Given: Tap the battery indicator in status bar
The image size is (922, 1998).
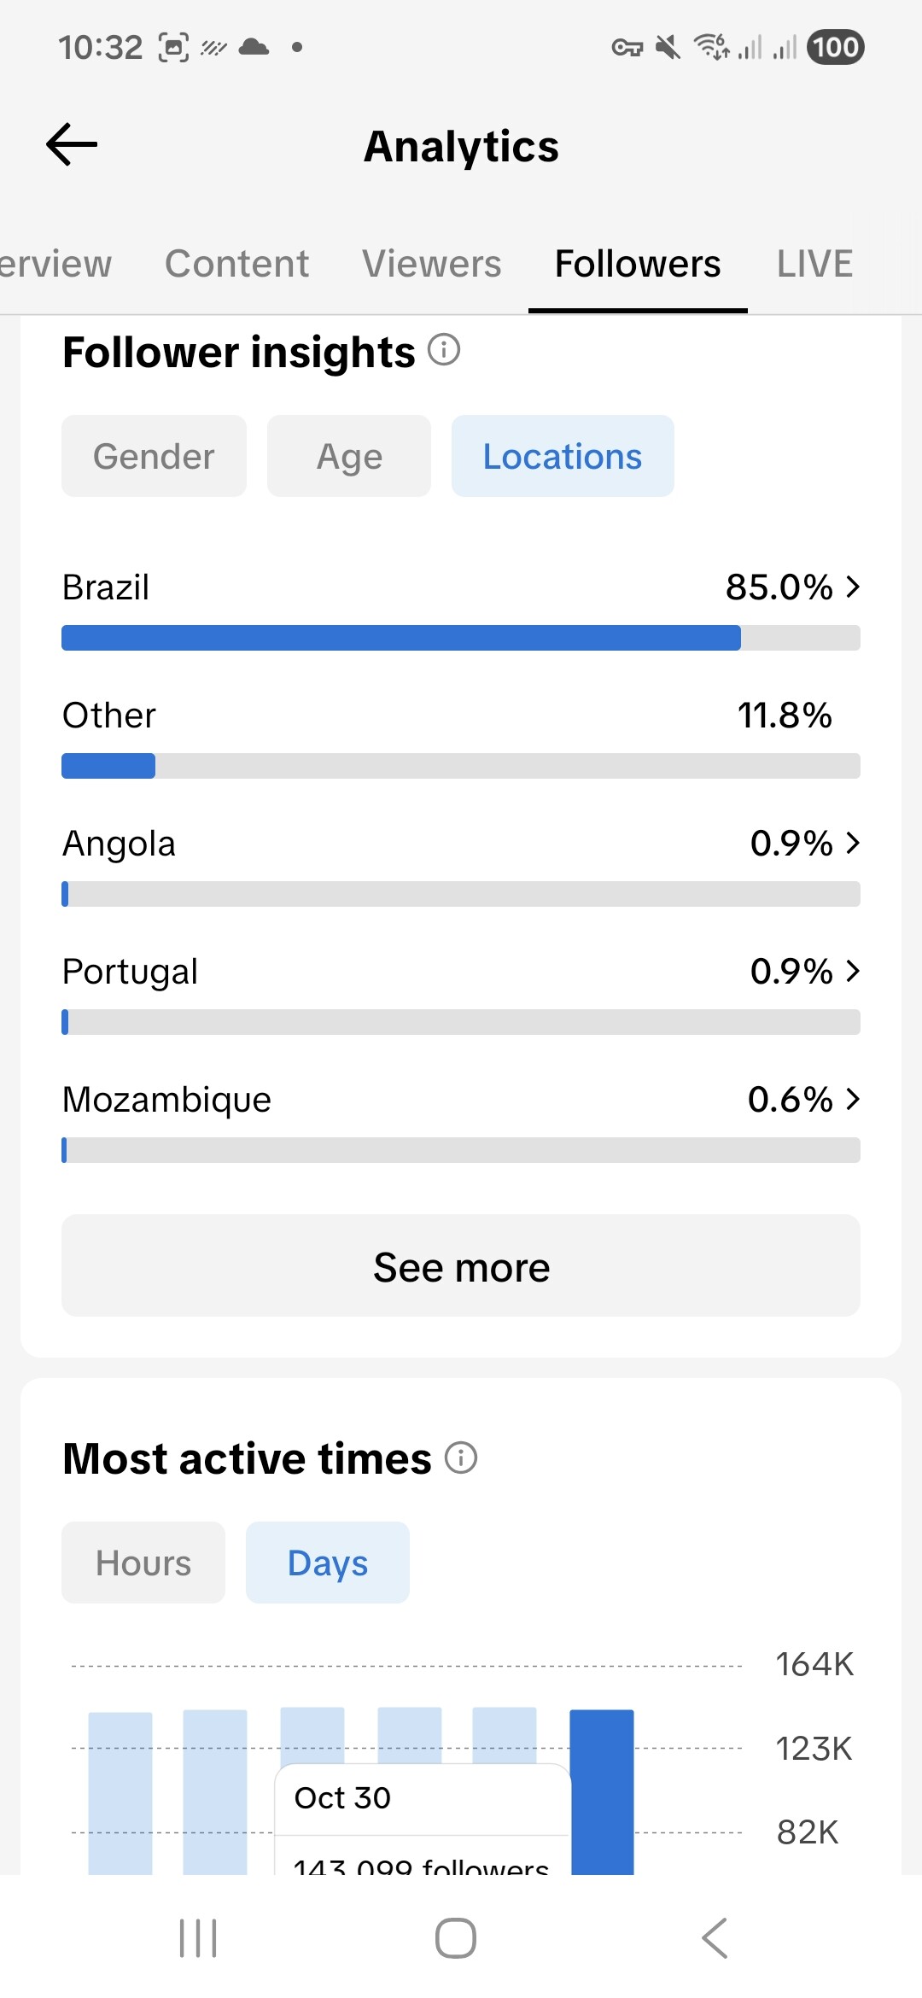Looking at the screenshot, I should point(835,47).
